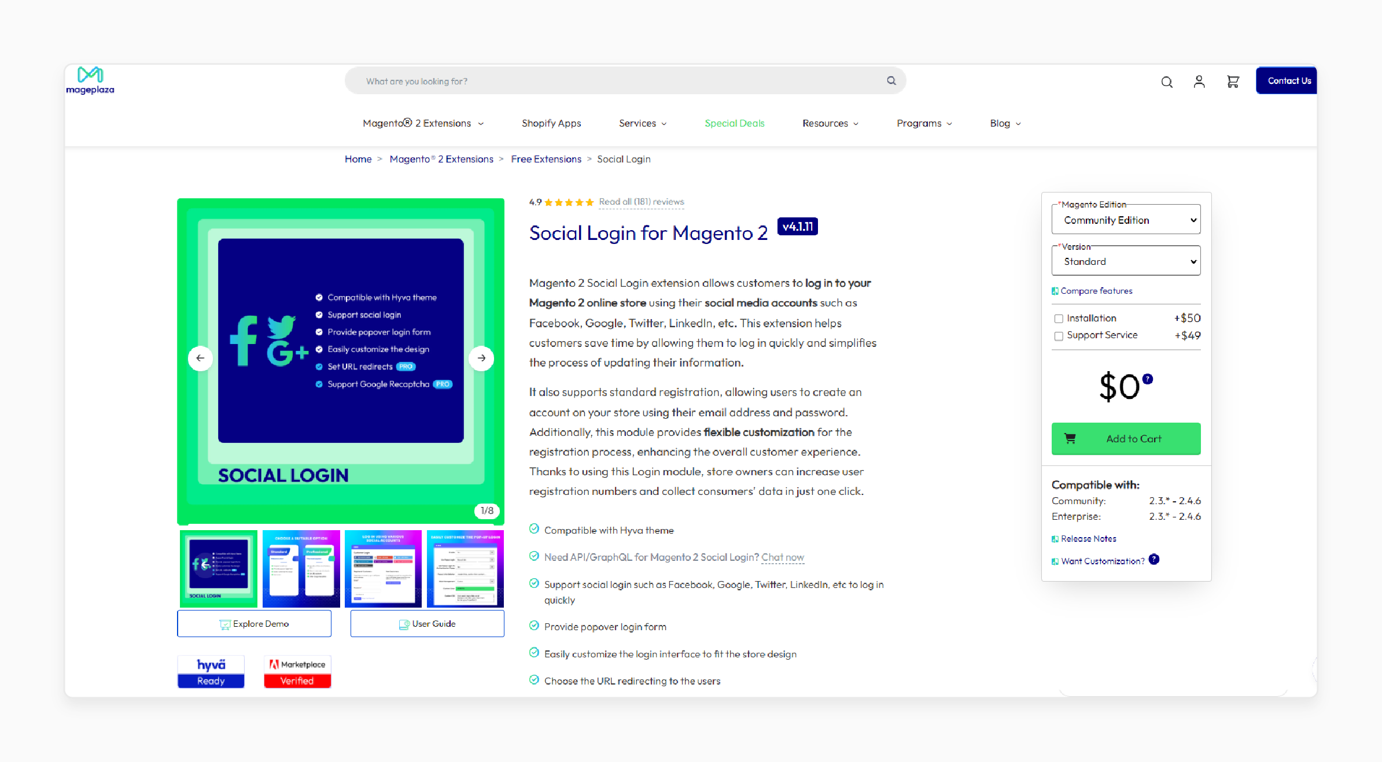
Task: Open the shopping cart icon in header
Action: (1233, 82)
